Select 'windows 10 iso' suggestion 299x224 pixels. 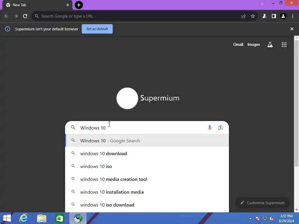[147, 166]
